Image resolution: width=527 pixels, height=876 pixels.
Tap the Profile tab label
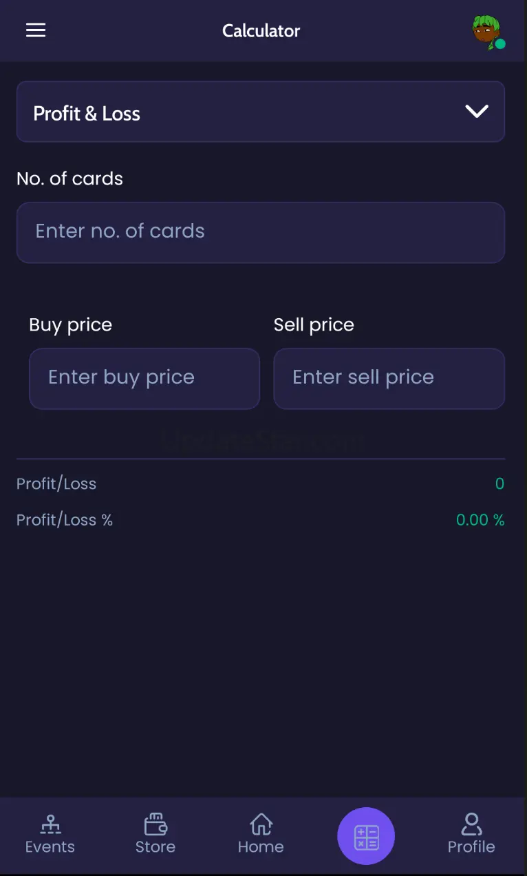coord(471,847)
